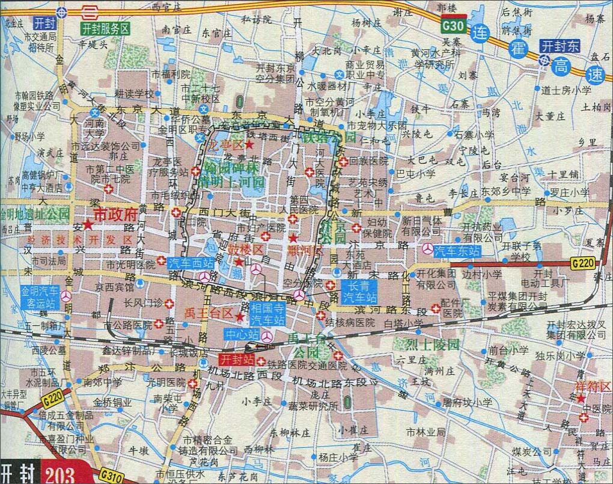Click the bus icon beside 汽车东站
Image resolution: width=613 pixels, height=484 pixels.
pos(426,250)
